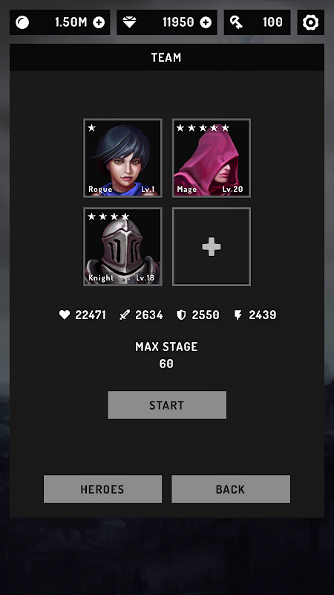Tap the MAX STAGE 60 label
The image size is (334, 595).
pyautogui.click(x=166, y=356)
